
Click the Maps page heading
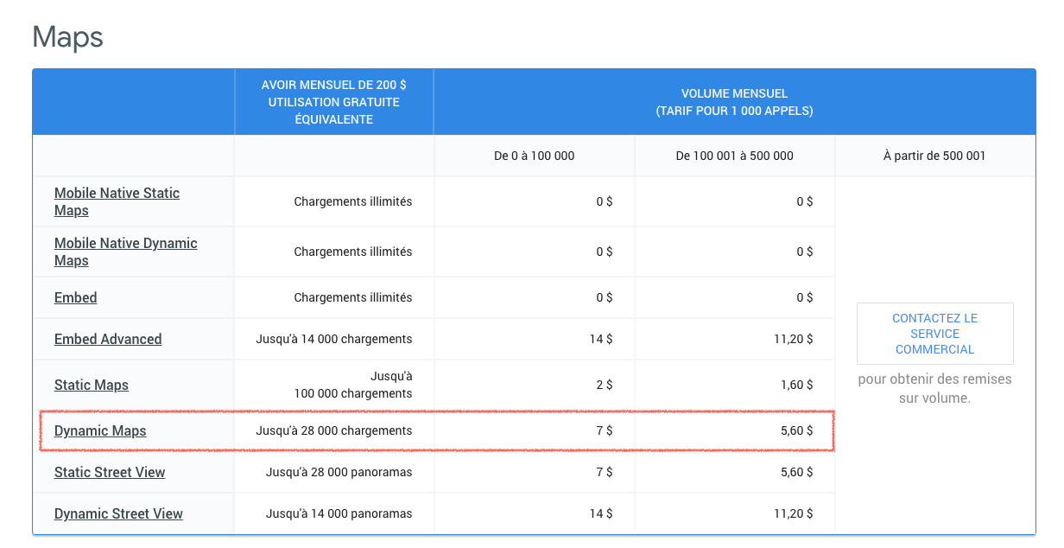click(67, 37)
